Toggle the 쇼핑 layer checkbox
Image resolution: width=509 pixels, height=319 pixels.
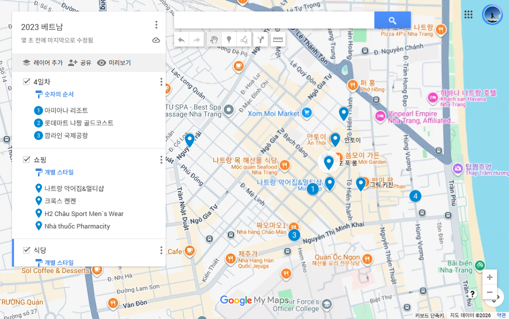(x=27, y=159)
